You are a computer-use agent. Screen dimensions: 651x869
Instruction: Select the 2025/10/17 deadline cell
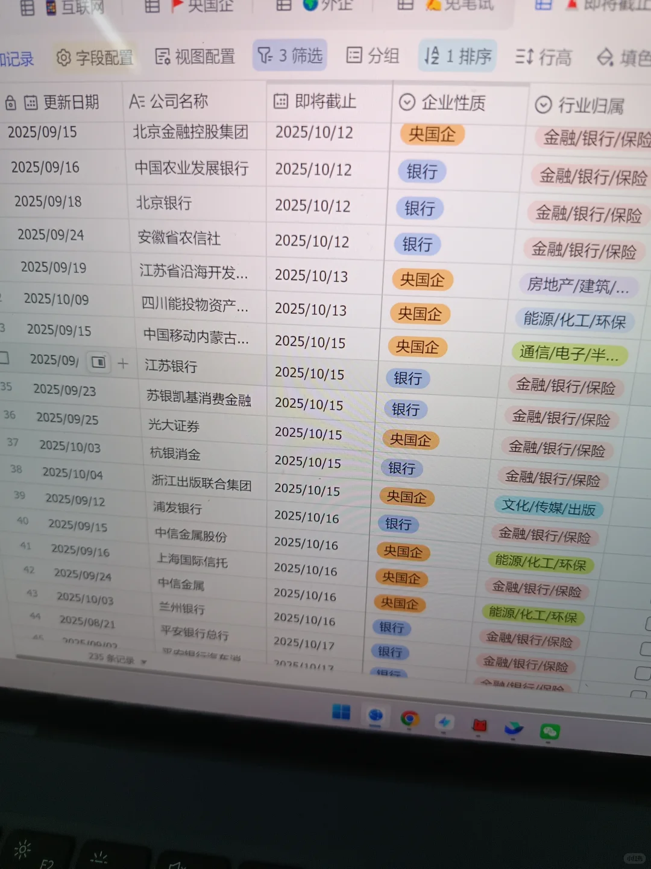pos(304,643)
